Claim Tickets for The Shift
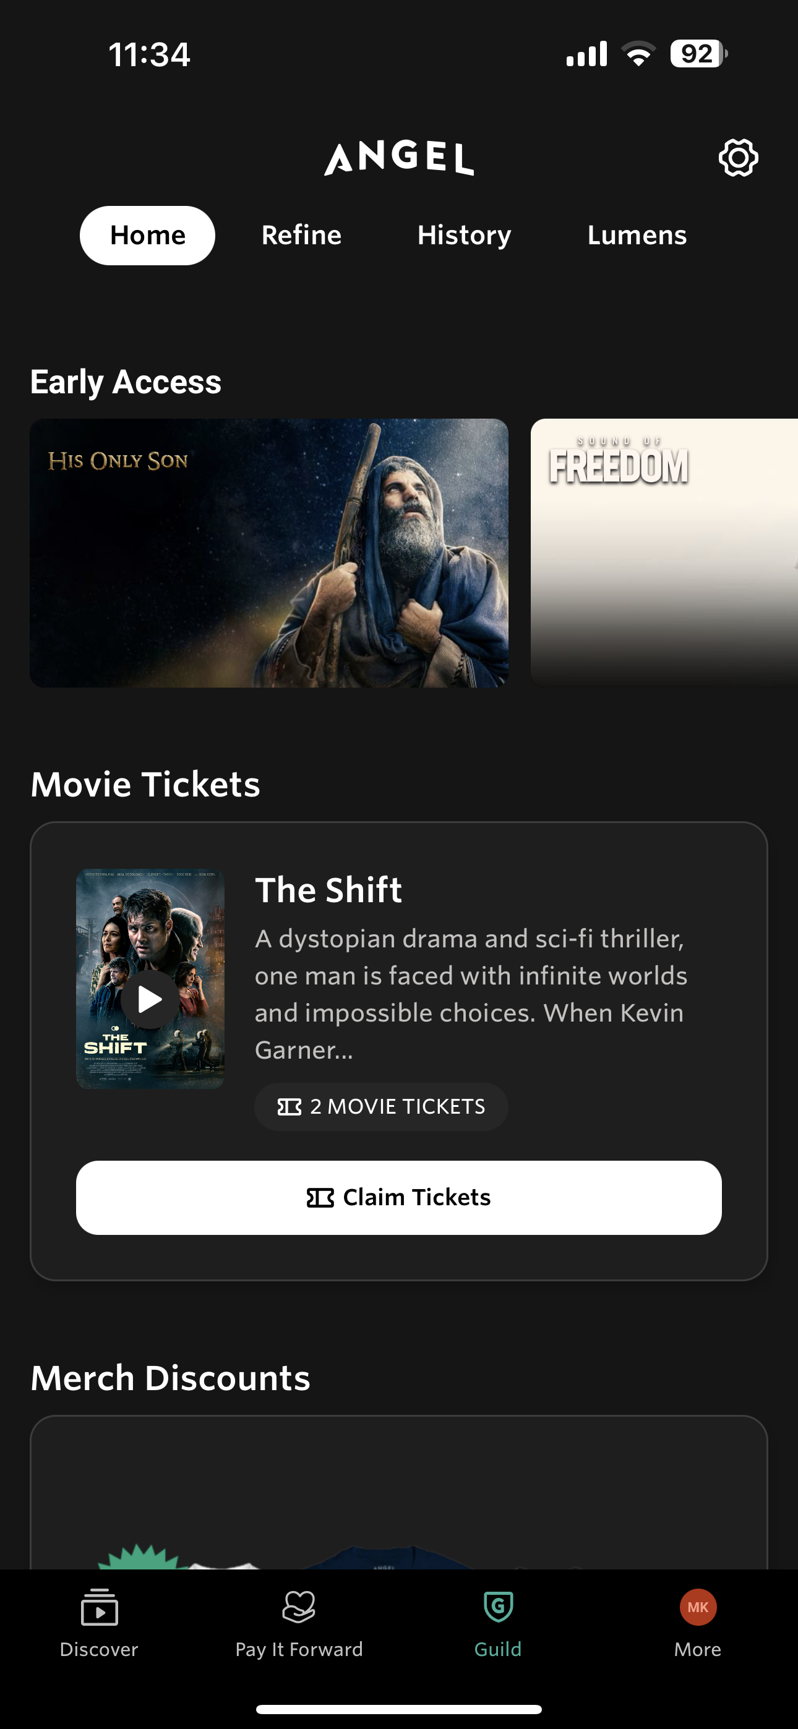Viewport: 798px width, 1729px height. click(x=399, y=1197)
